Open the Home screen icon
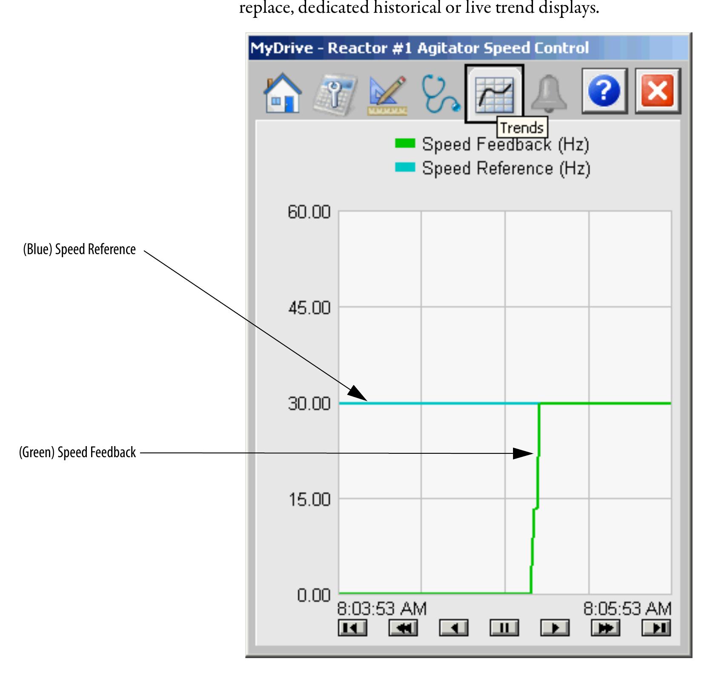Image resolution: width=705 pixels, height=693 pixels. tap(283, 94)
